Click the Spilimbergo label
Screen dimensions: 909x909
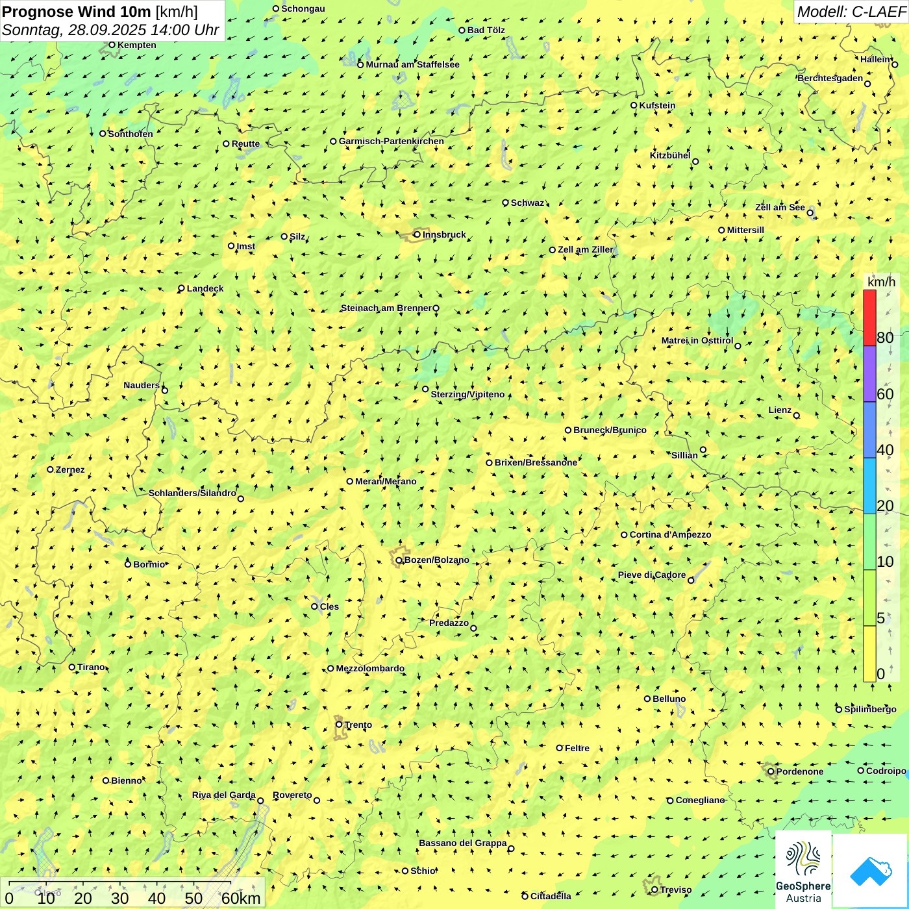(870, 709)
